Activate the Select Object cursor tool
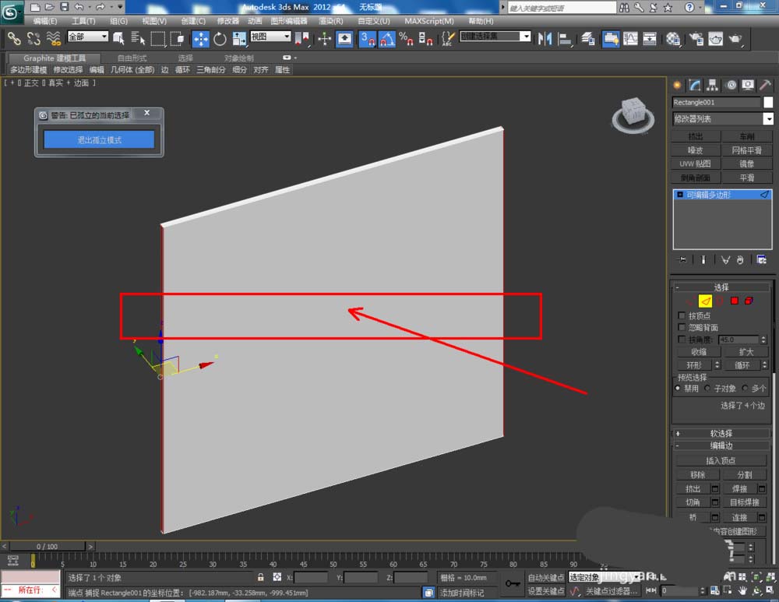 (x=118, y=39)
